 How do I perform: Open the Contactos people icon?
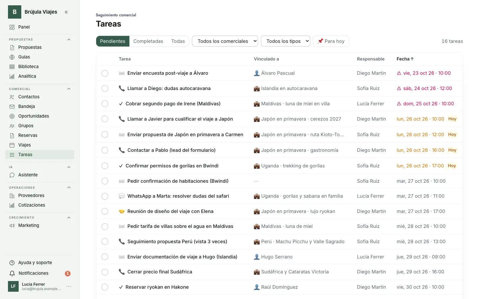(12, 97)
